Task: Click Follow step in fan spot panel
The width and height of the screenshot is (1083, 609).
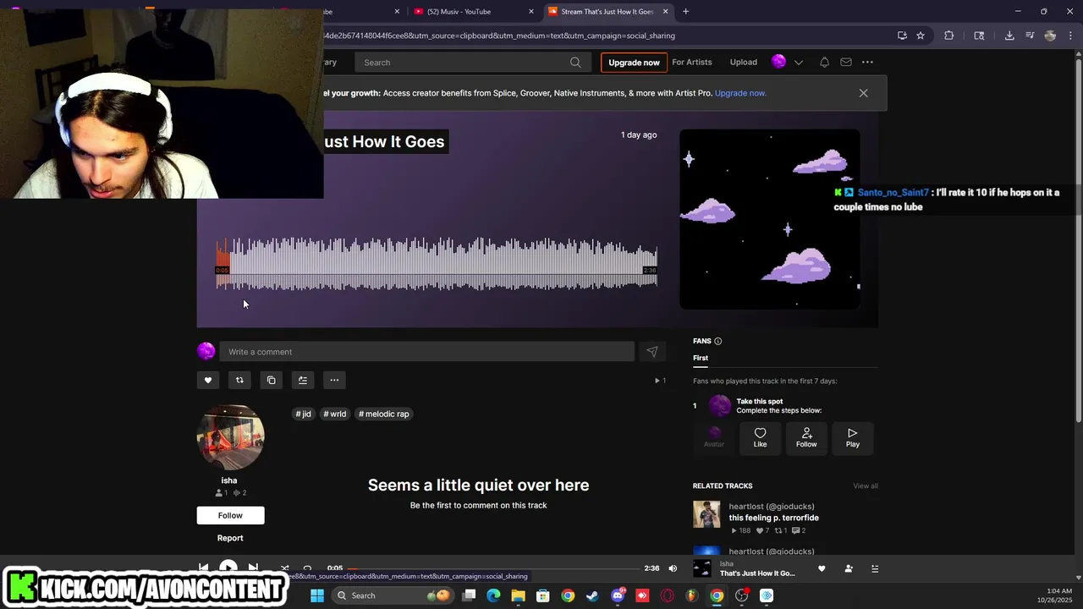Action: coord(806,437)
